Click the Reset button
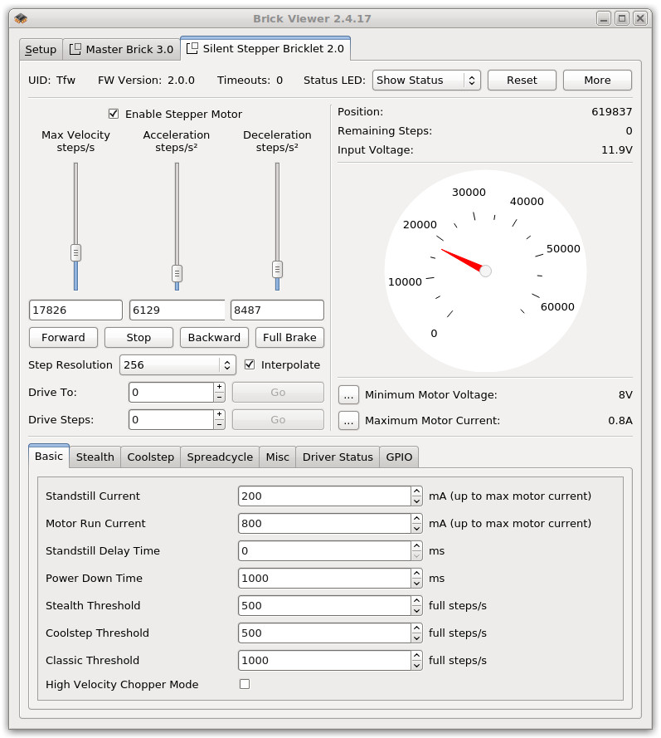 tap(522, 81)
